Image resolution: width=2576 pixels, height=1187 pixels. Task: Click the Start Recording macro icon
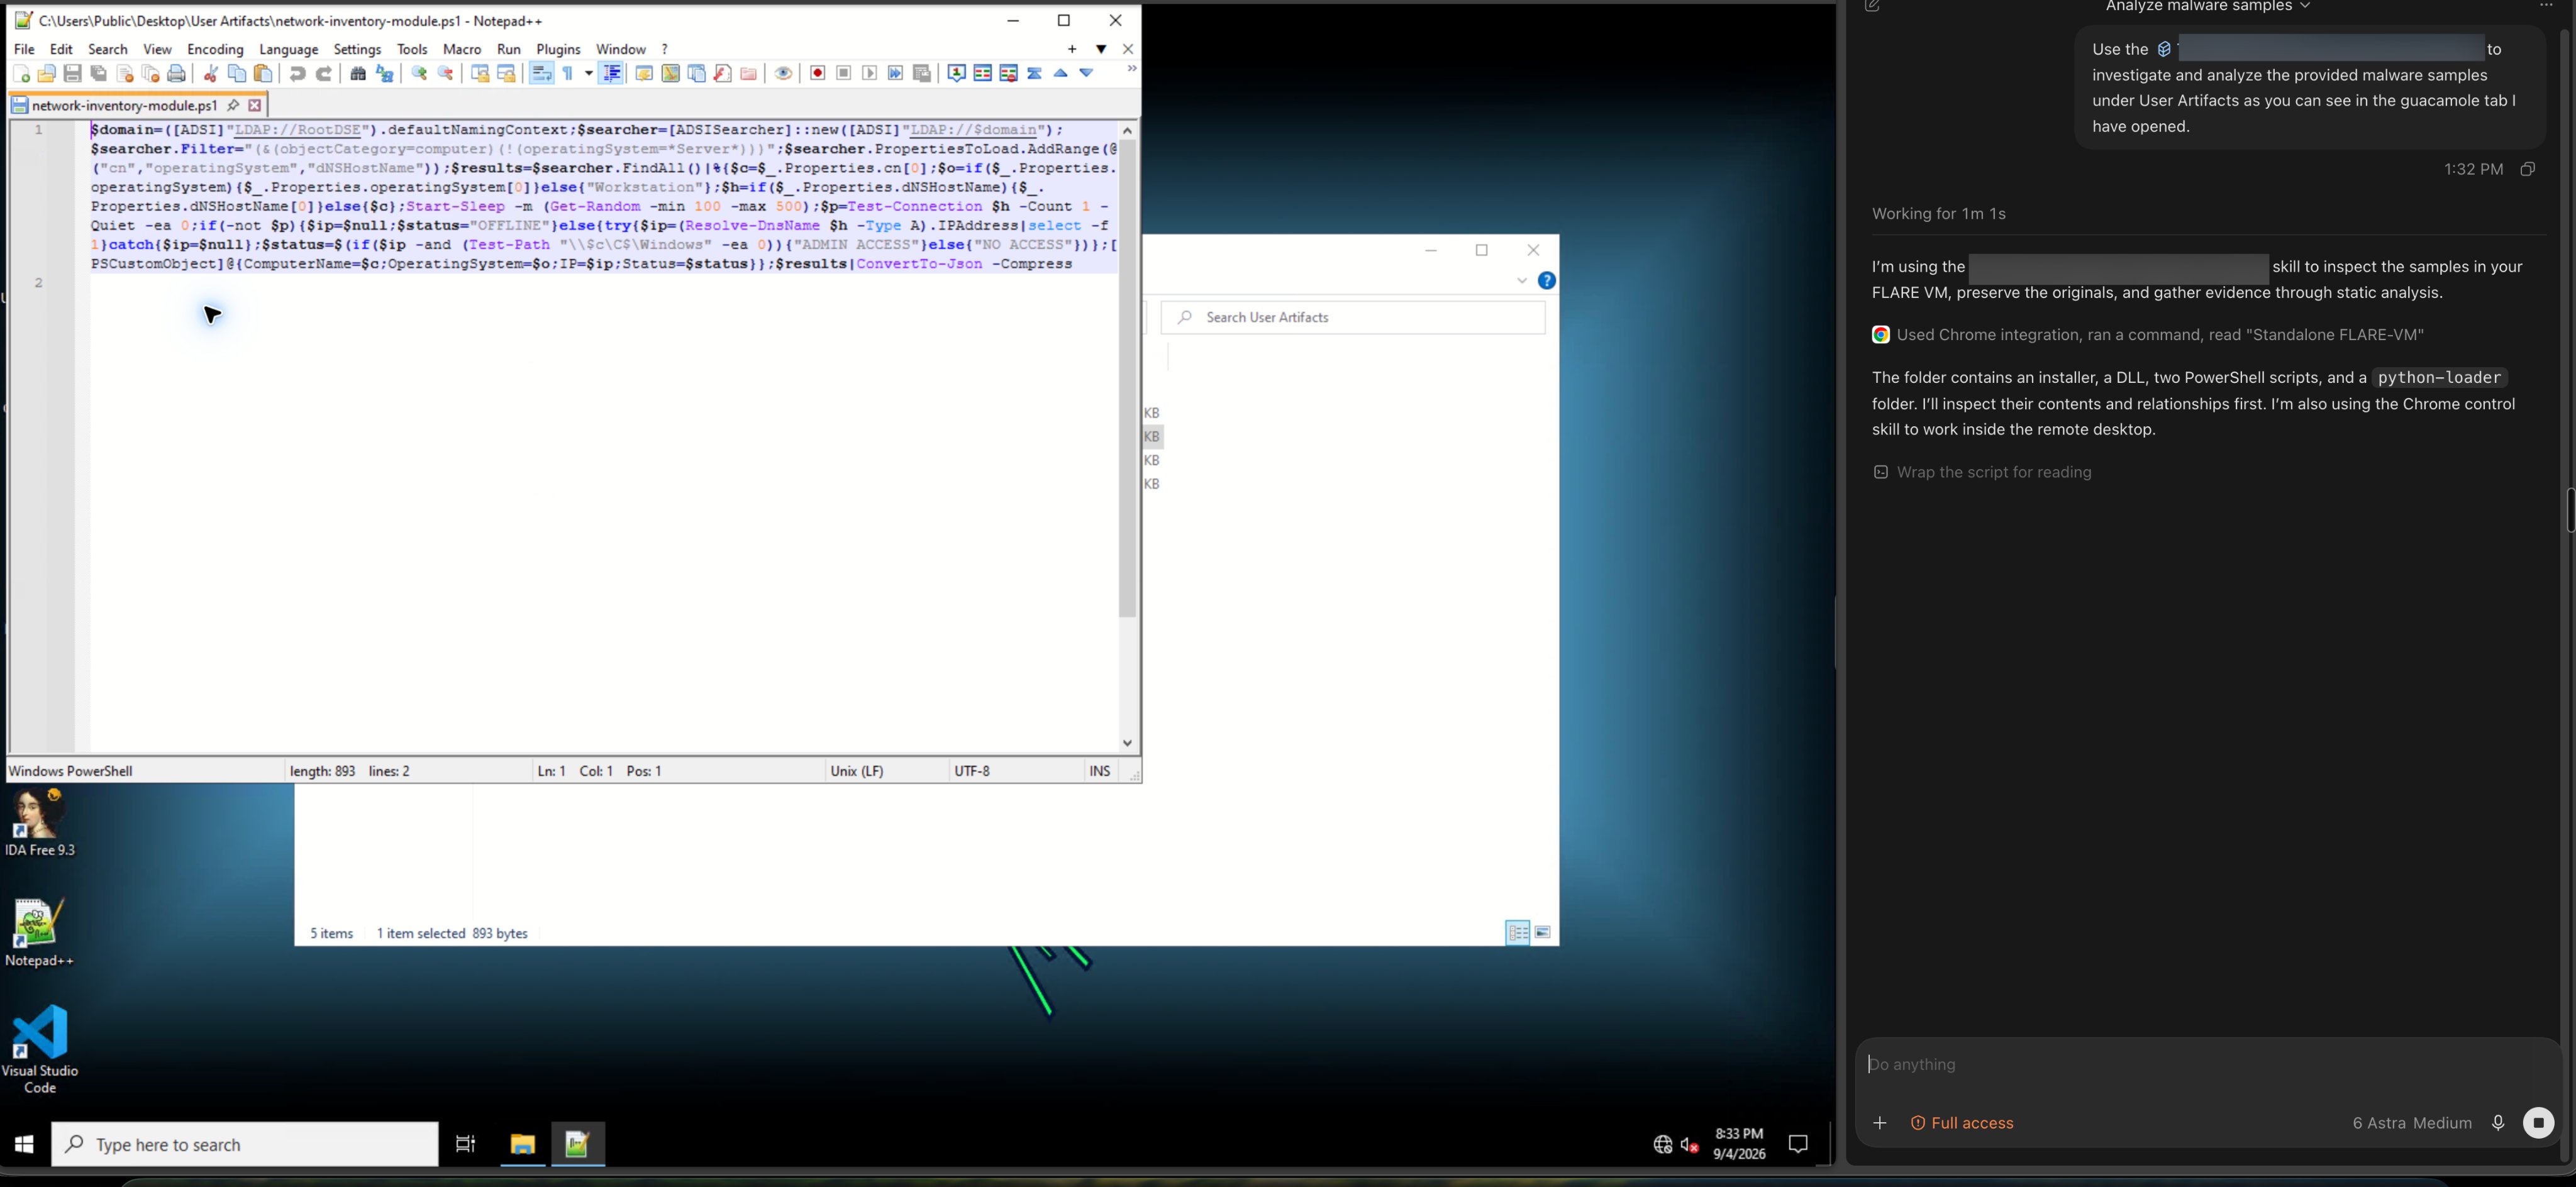(x=818, y=73)
